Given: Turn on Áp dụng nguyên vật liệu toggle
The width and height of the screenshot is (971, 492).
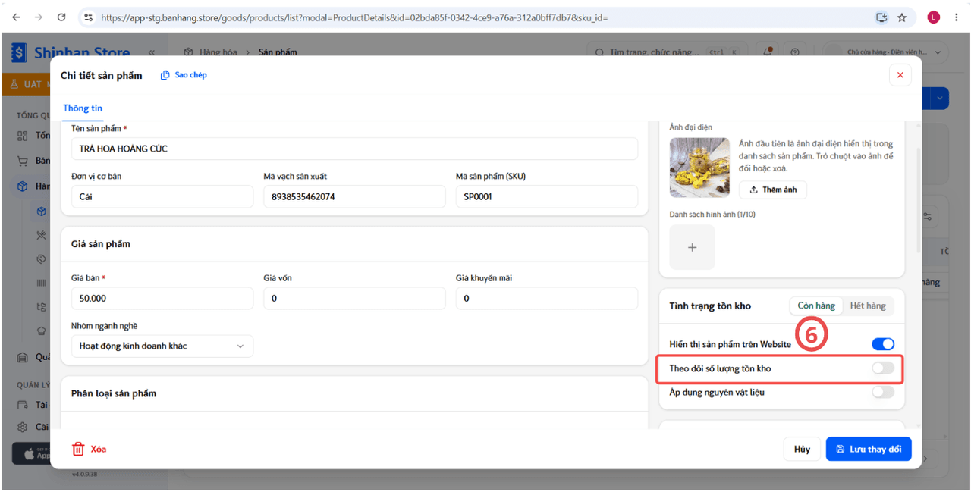Looking at the screenshot, I should (x=883, y=392).
